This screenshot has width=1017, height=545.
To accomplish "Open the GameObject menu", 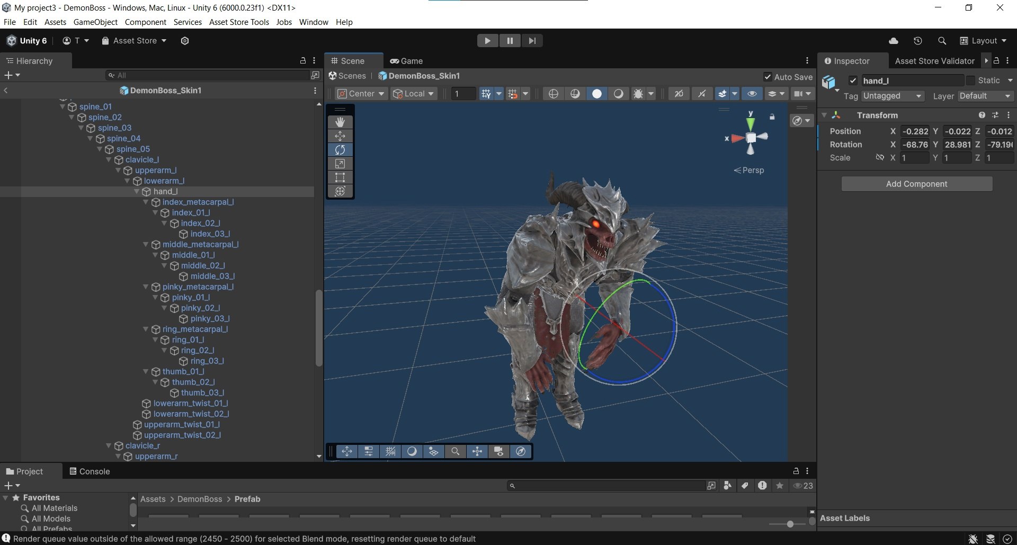I will coord(95,22).
